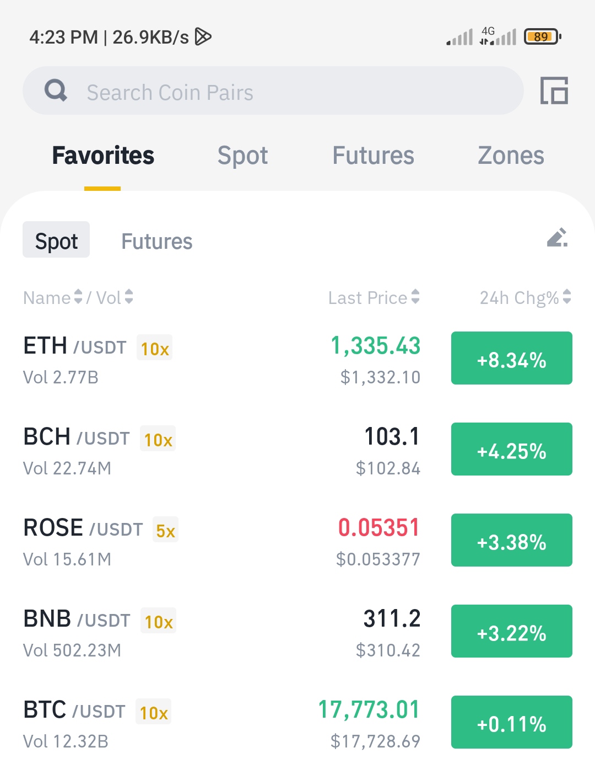Image resolution: width=595 pixels, height=769 pixels.
Task: Tap the BNB +3.22% change button
Action: point(512,631)
